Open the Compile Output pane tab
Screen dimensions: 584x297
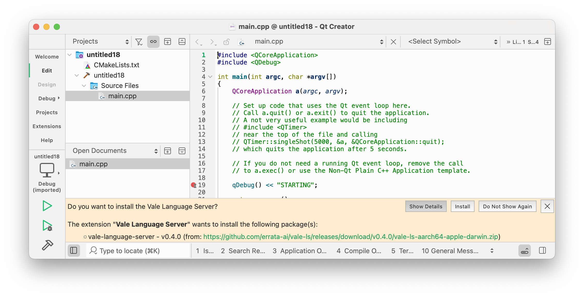coord(359,251)
